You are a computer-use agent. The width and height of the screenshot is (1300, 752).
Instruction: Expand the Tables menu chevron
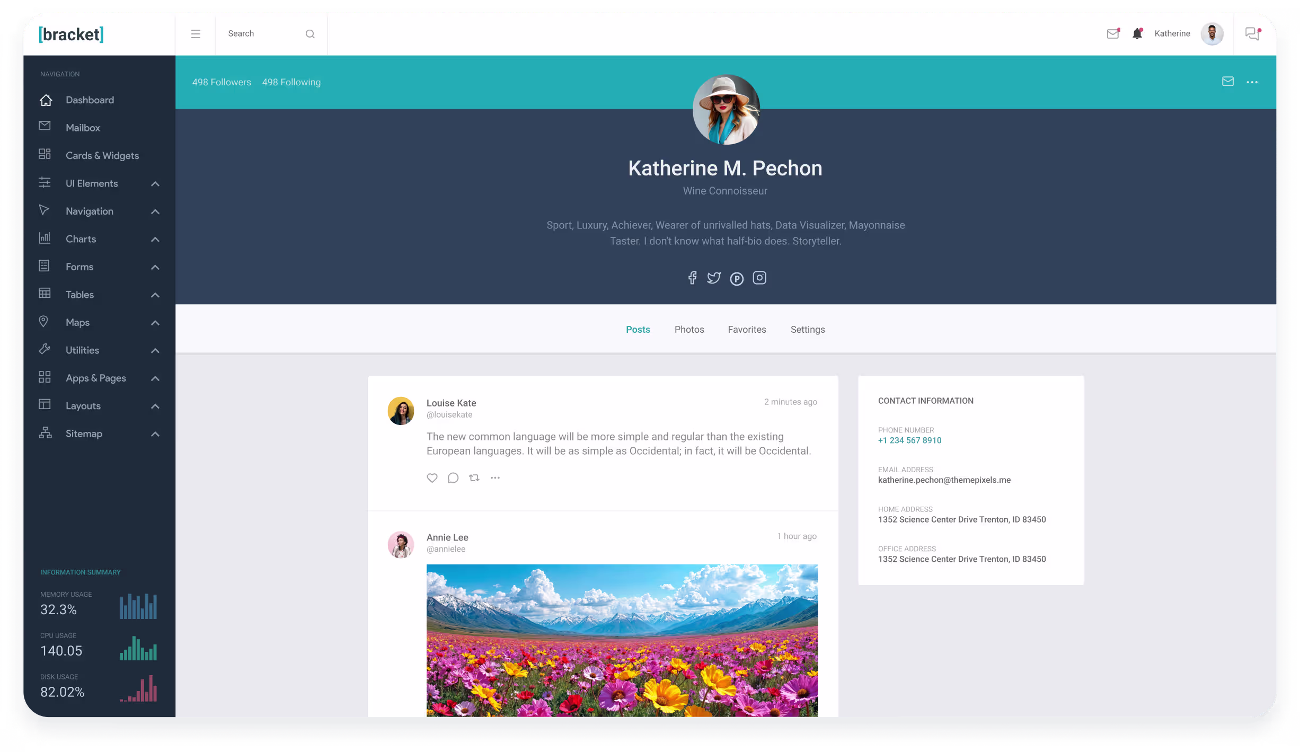pos(155,295)
